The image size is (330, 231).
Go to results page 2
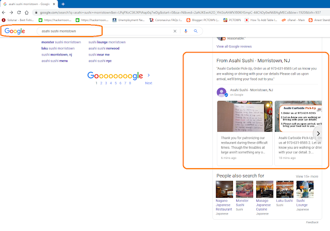pyautogui.click(x=101, y=83)
